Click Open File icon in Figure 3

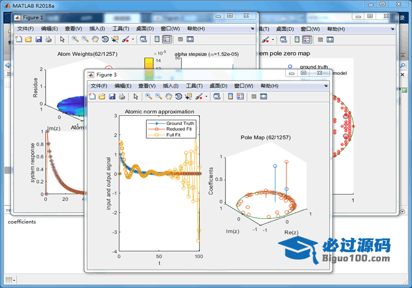point(102,97)
